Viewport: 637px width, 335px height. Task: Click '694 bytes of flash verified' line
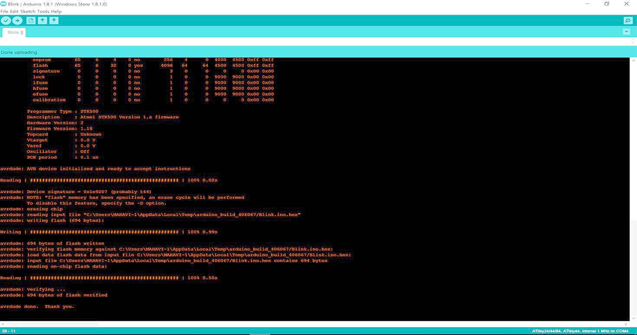tap(54, 295)
